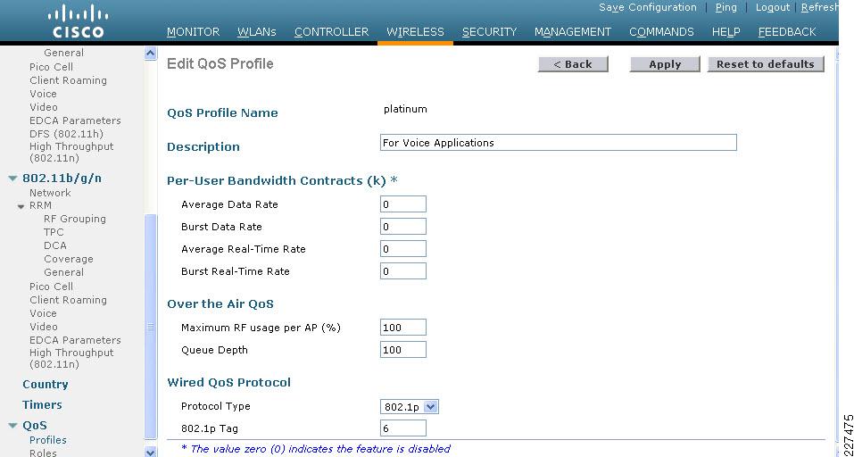
Task: Click the Average Data Rate field
Action: 403,204
